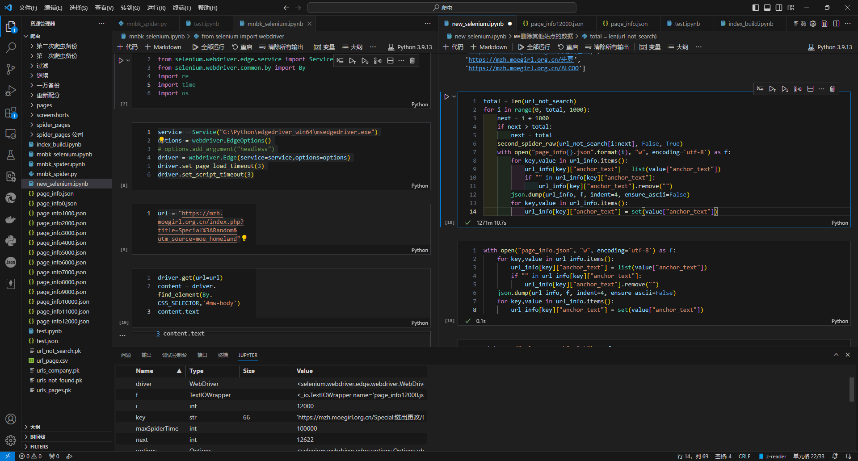Toggle the primary side bar layout button

click(x=756, y=8)
